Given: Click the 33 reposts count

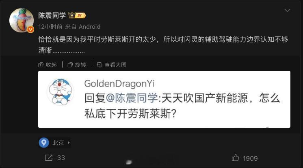Looking at the screenshot, I should [61, 158].
